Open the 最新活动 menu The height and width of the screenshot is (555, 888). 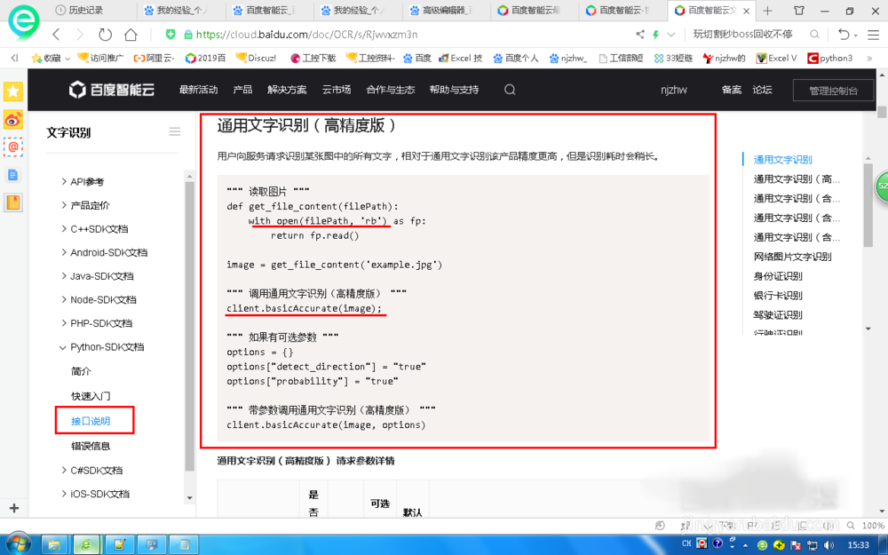(198, 90)
